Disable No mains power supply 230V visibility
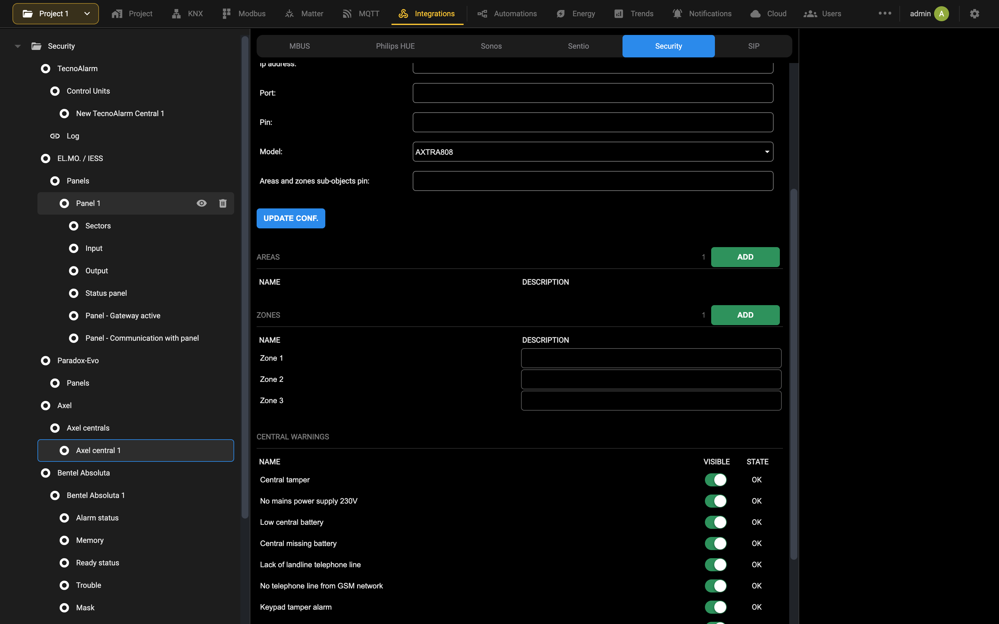Screen dimensions: 999x624 716,501
